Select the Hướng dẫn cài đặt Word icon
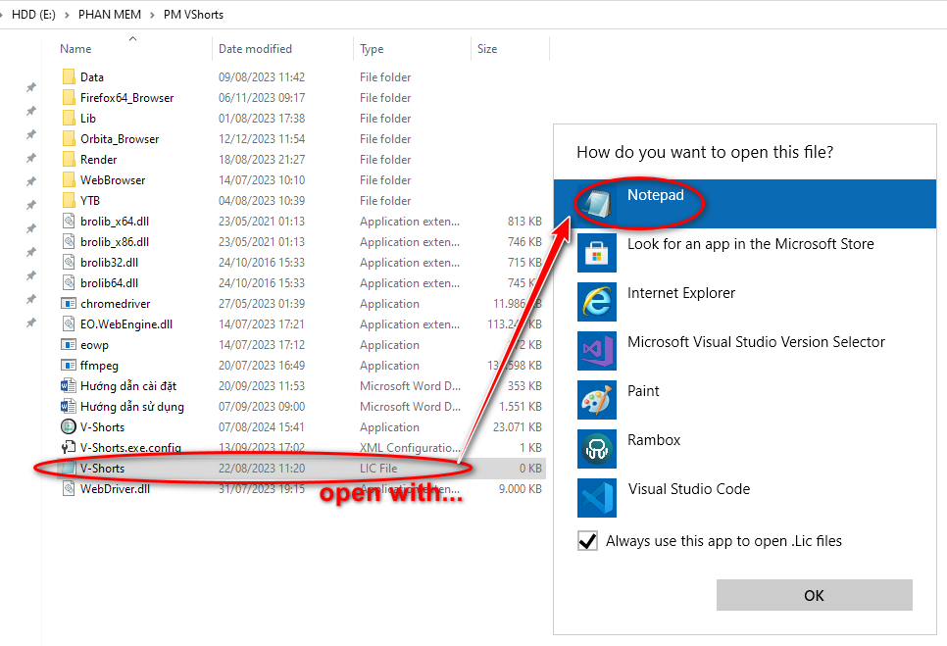The width and height of the screenshot is (947, 646). (69, 385)
